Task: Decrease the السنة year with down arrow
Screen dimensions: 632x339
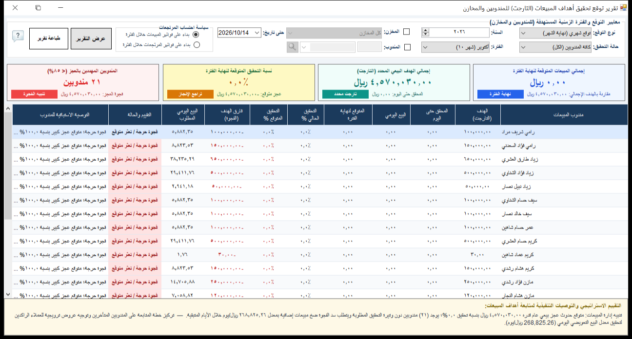Action: 425,35
